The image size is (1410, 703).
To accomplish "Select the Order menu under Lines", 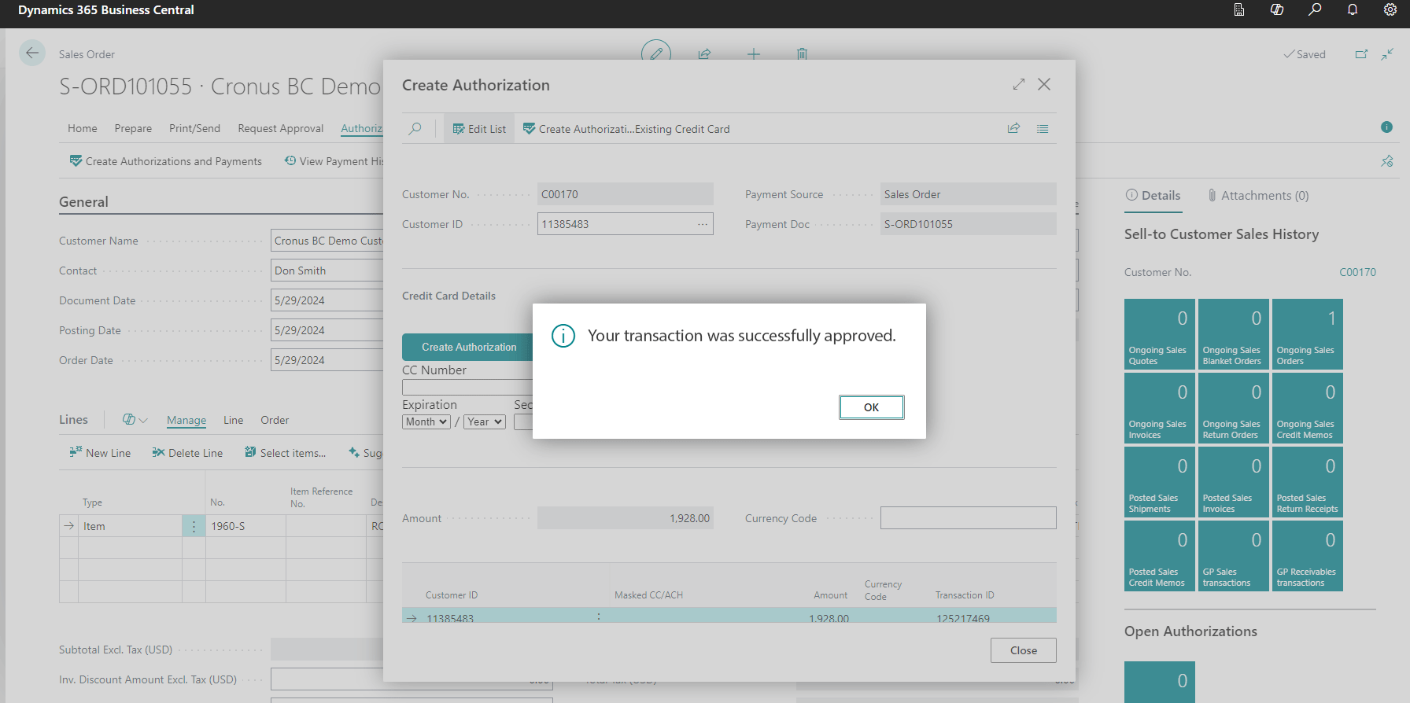I will pos(275,420).
